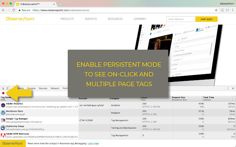Viewport: 236px width, 147px height.
Task: Sort by the Total Time column header
Action: (208, 97)
